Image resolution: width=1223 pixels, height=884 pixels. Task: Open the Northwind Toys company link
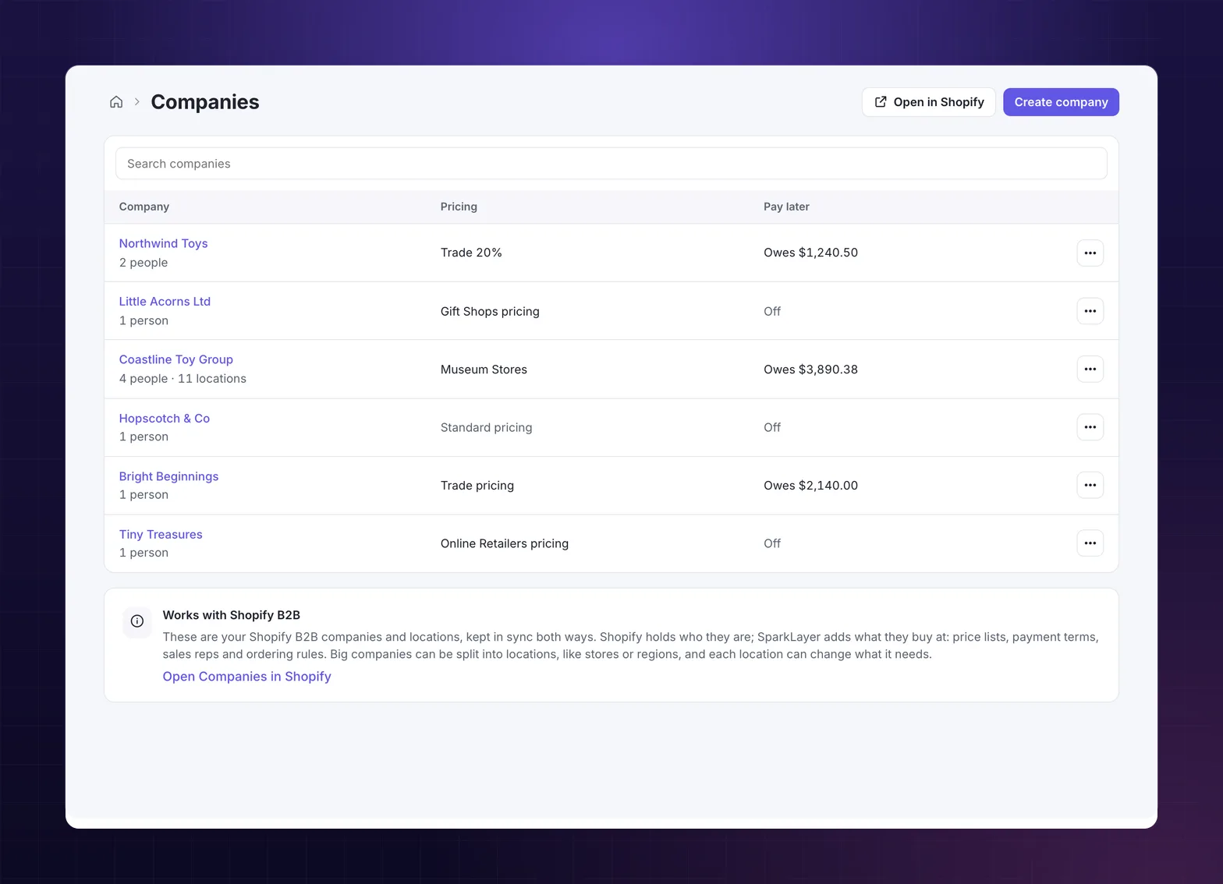pos(163,243)
